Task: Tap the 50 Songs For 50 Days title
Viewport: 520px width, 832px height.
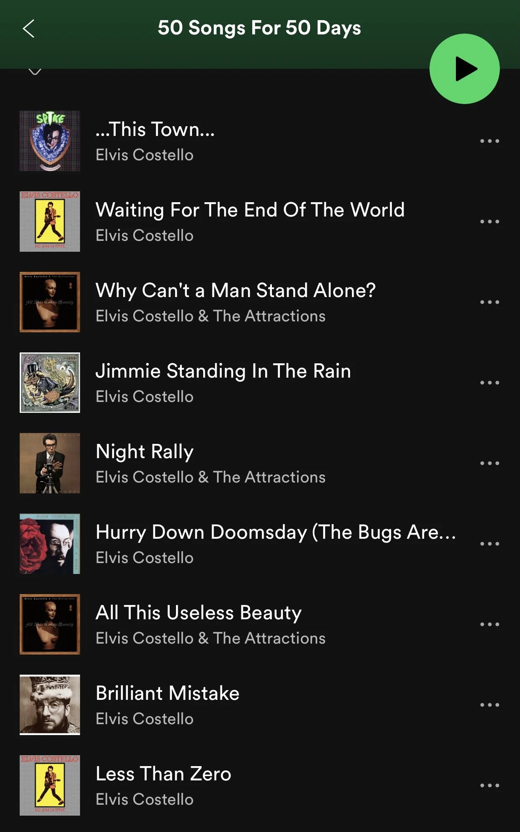Action: pyautogui.click(x=259, y=29)
